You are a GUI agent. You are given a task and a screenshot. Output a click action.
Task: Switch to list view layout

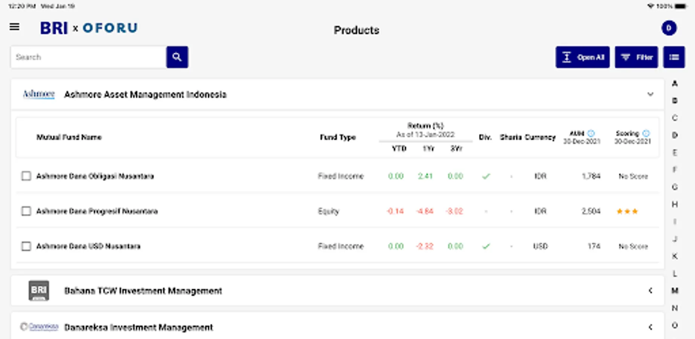coord(674,57)
